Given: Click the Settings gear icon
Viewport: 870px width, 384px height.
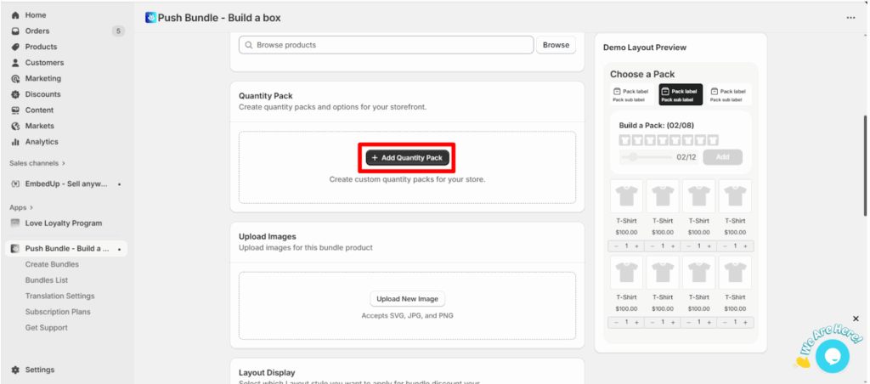Looking at the screenshot, I should point(15,370).
